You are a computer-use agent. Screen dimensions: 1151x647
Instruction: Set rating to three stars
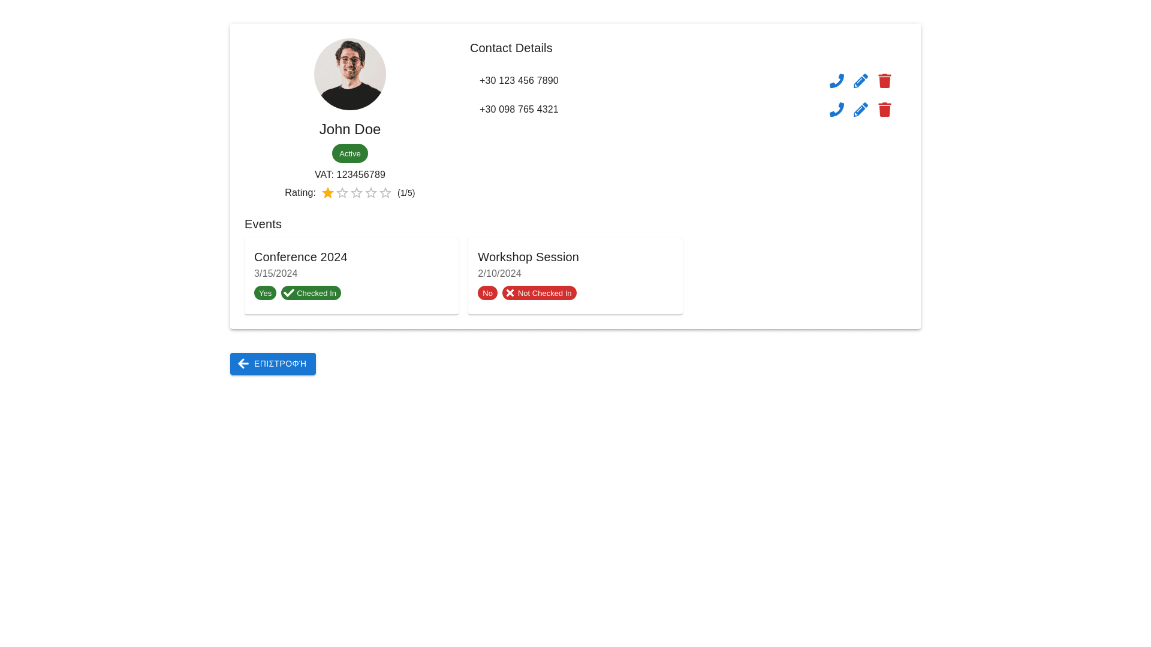click(357, 193)
